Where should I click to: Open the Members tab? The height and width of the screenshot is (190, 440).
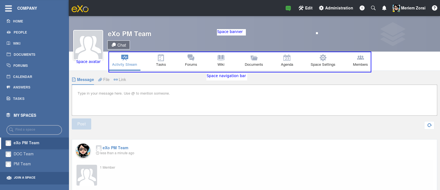point(360,60)
